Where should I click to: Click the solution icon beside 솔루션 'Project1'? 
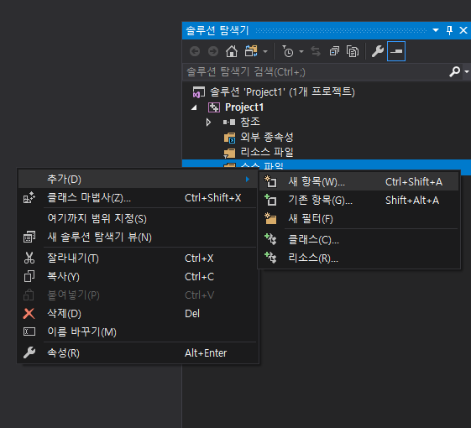[198, 92]
